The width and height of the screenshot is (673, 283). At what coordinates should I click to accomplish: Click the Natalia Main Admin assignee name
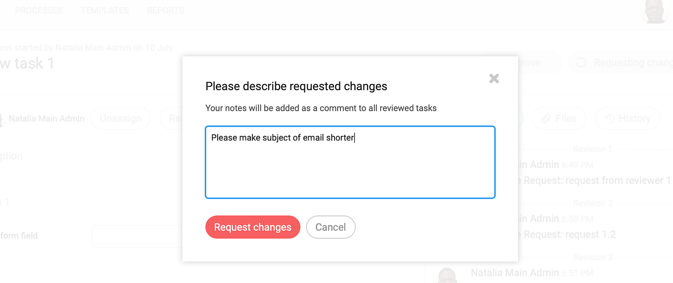[47, 118]
